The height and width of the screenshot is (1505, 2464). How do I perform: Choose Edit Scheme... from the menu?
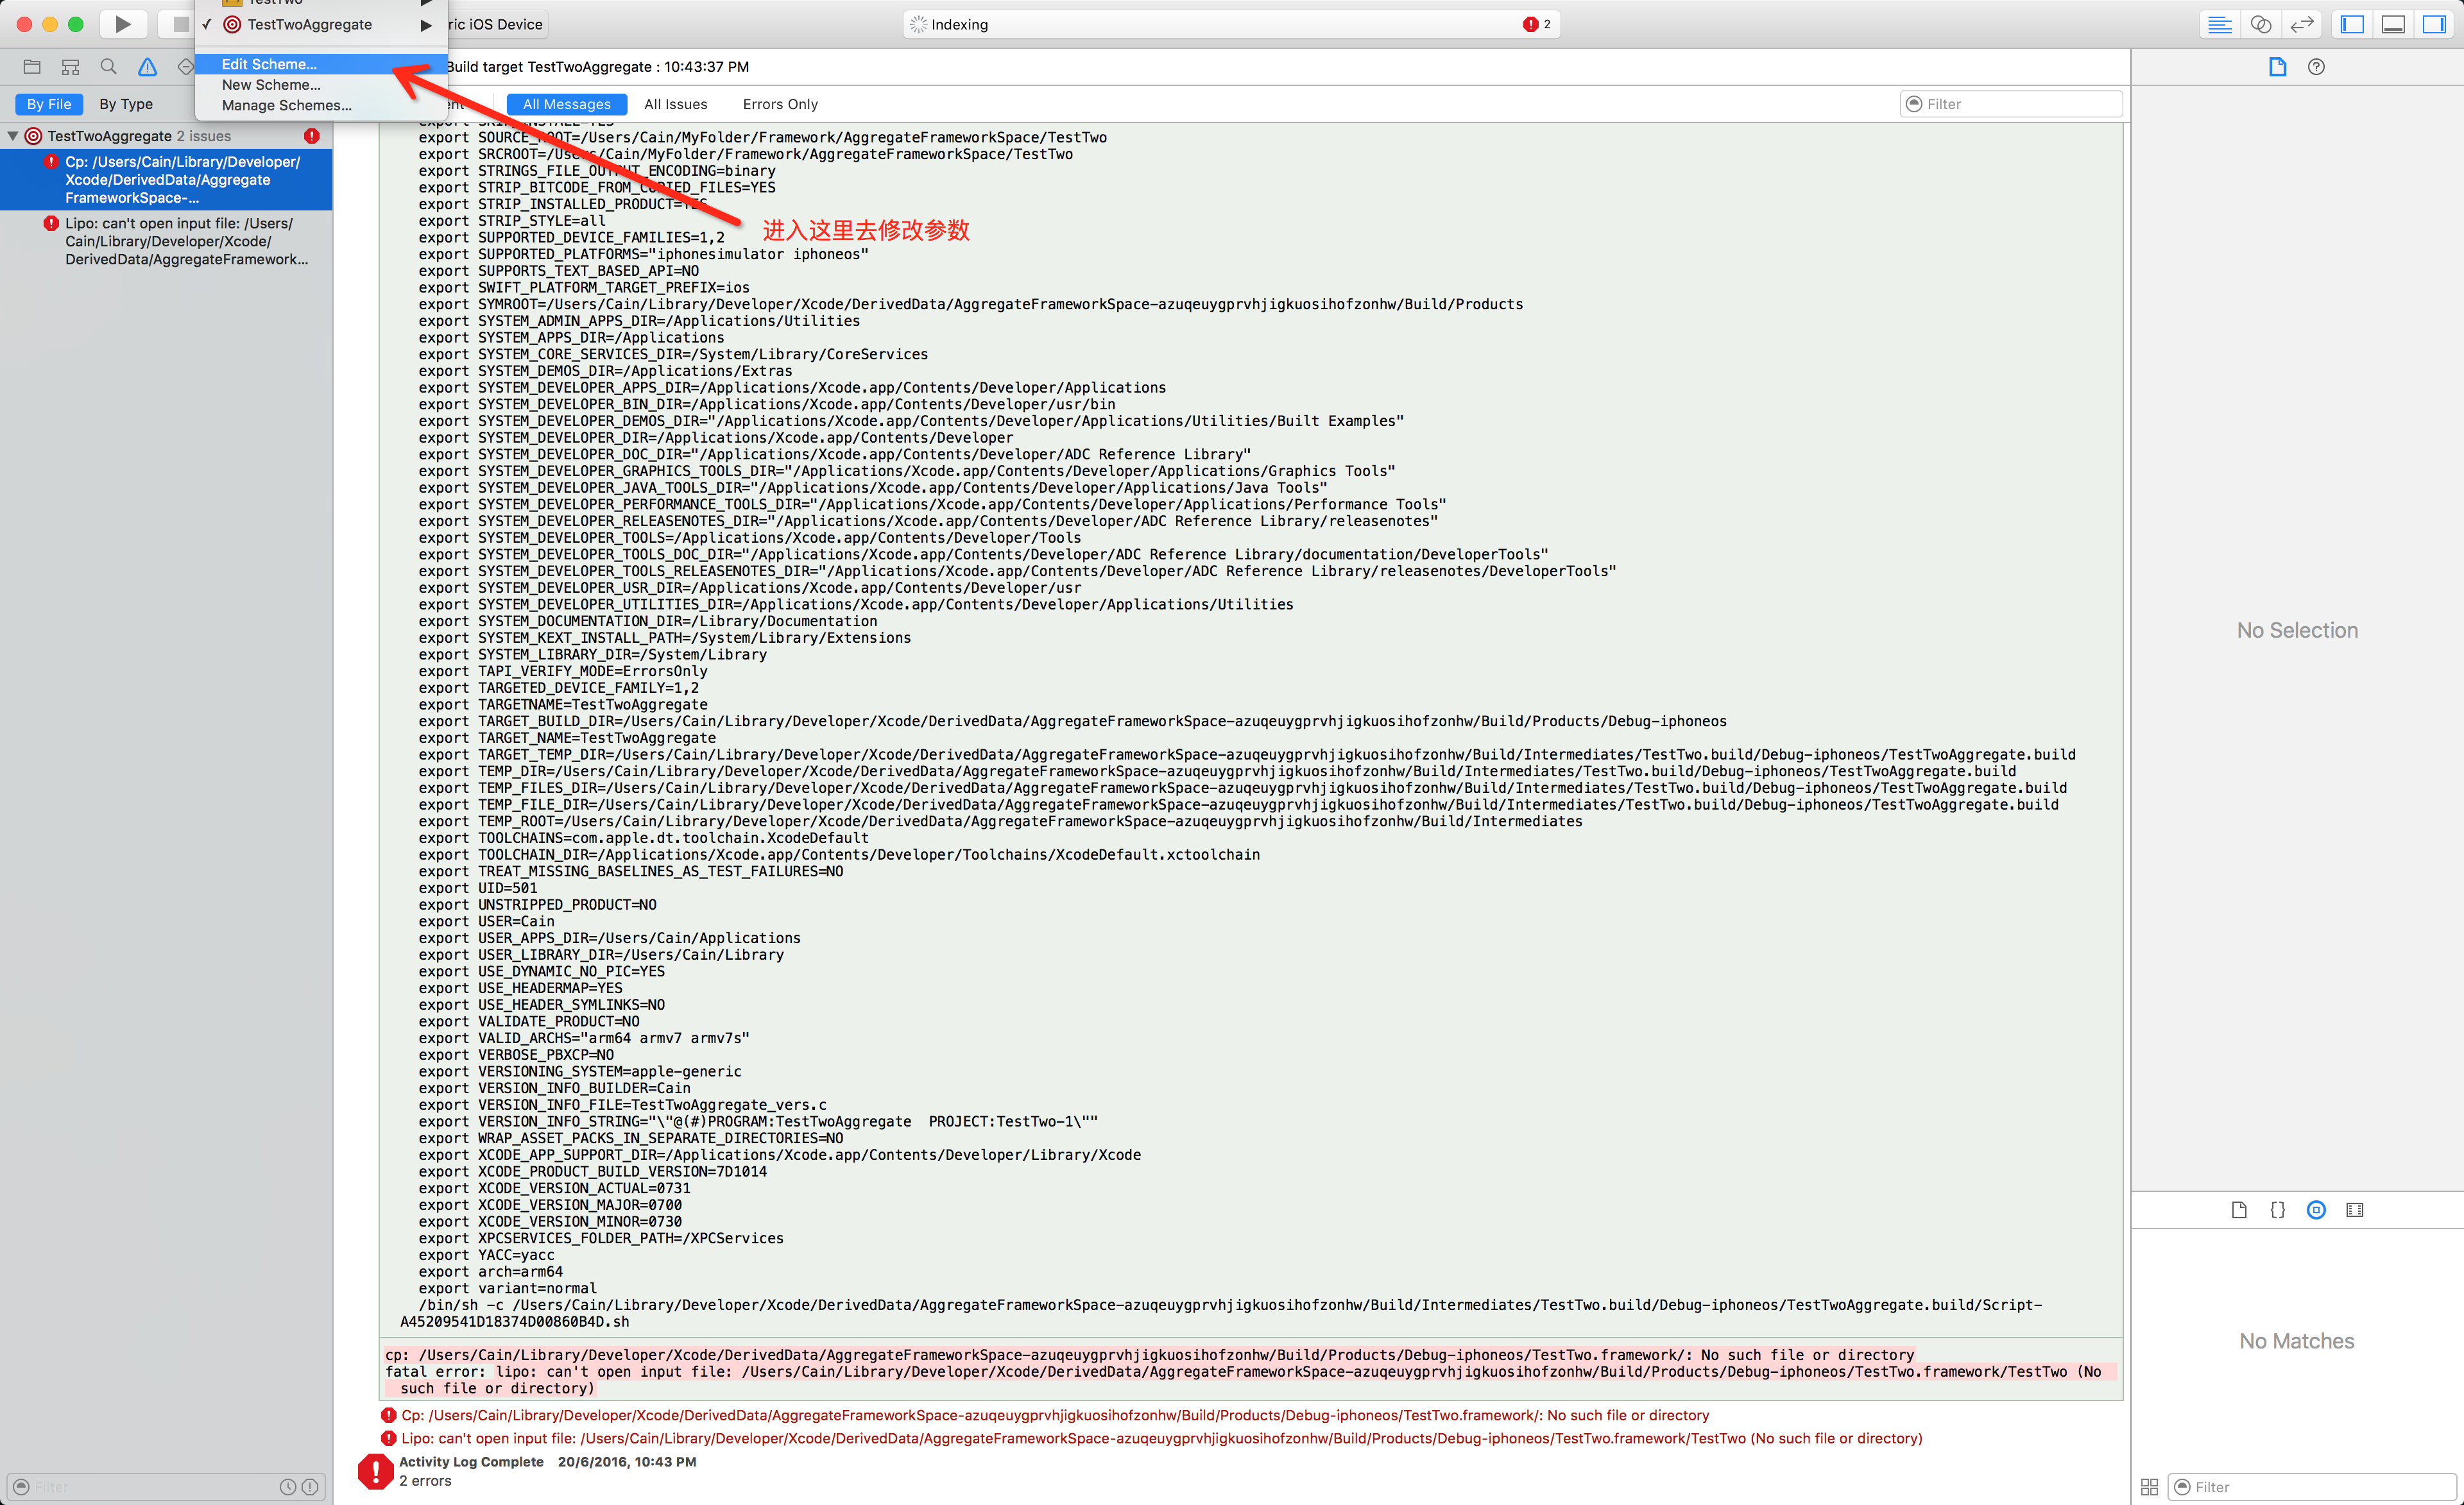(320, 64)
